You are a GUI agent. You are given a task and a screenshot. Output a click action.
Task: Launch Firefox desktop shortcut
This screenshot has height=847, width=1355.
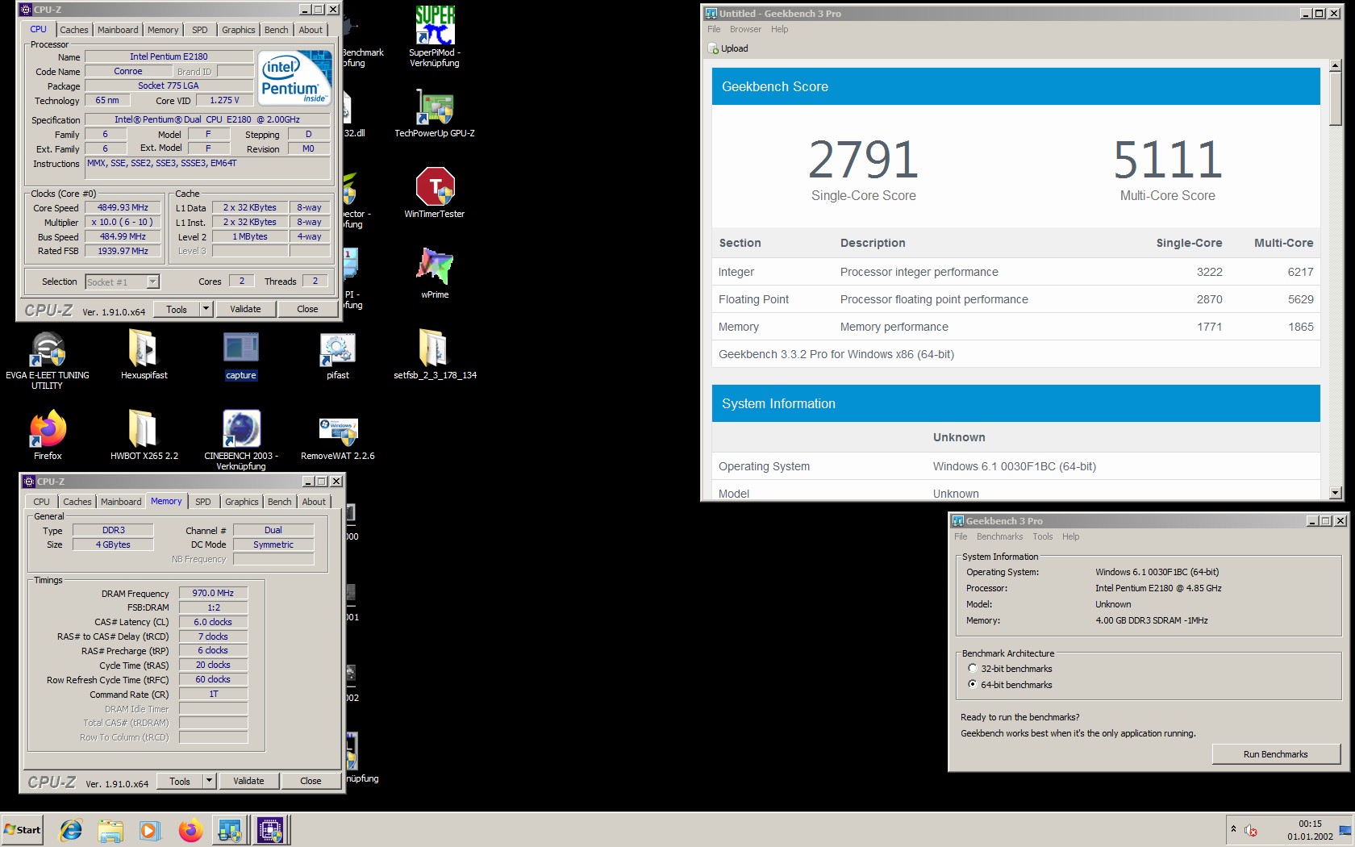(48, 436)
